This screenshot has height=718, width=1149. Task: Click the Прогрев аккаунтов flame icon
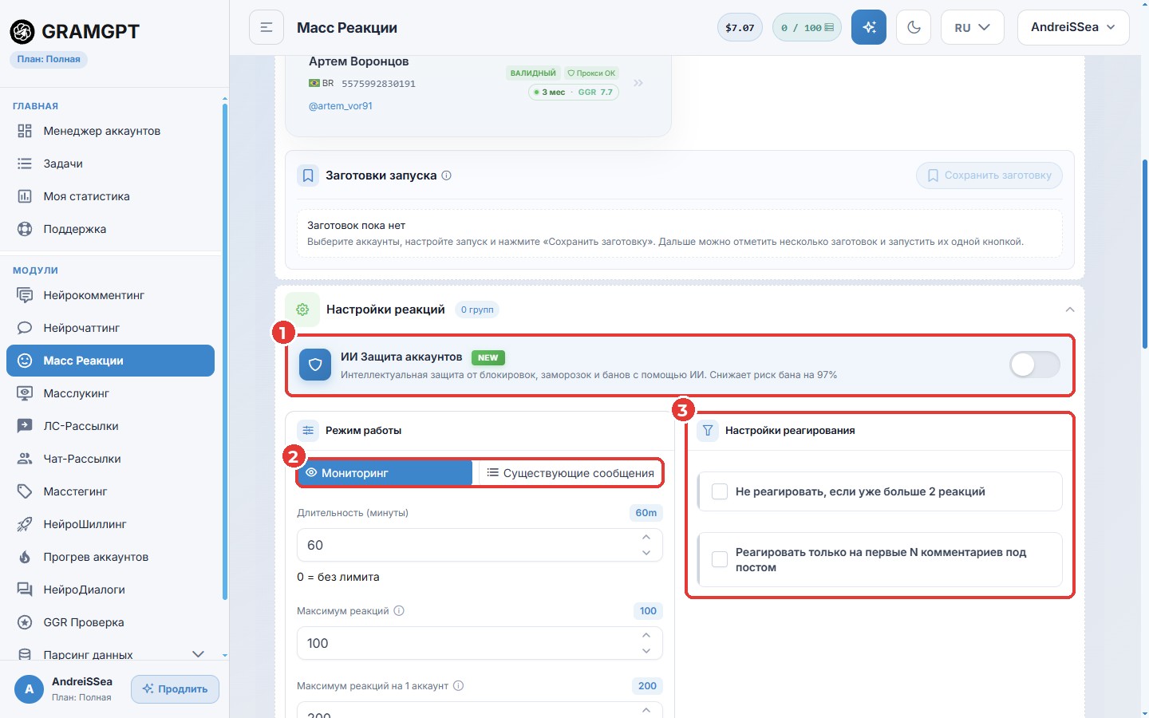coord(25,557)
